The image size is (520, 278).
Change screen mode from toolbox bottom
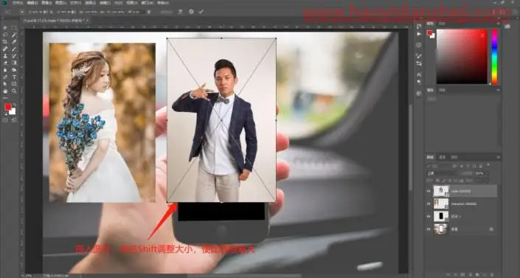pos(14,120)
